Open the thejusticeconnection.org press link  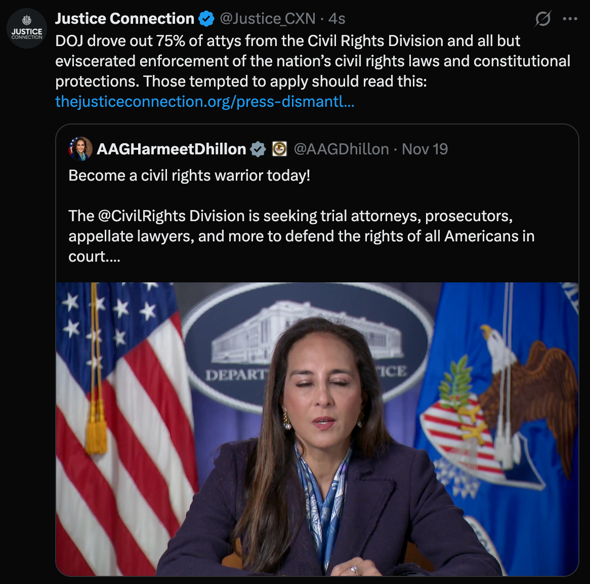[x=204, y=102]
